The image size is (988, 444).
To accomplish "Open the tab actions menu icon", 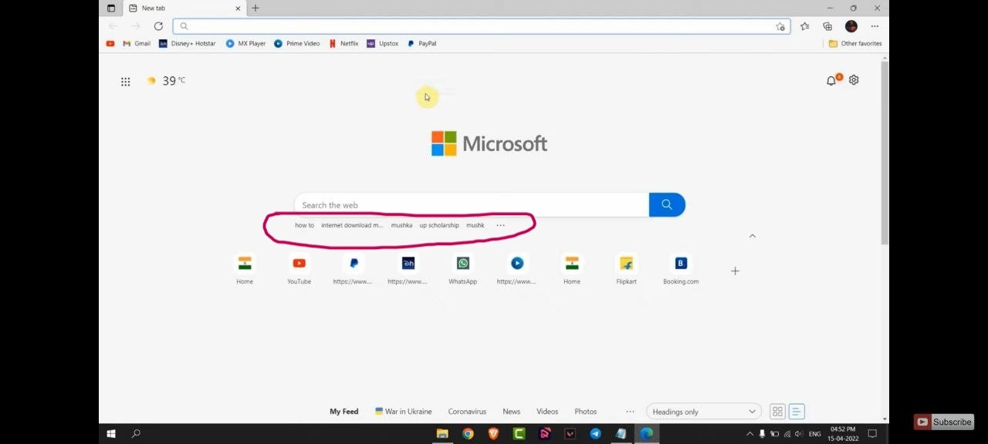I will [111, 8].
